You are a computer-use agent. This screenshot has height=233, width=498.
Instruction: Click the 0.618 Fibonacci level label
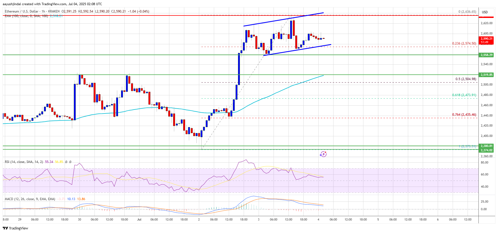(x=464, y=95)
